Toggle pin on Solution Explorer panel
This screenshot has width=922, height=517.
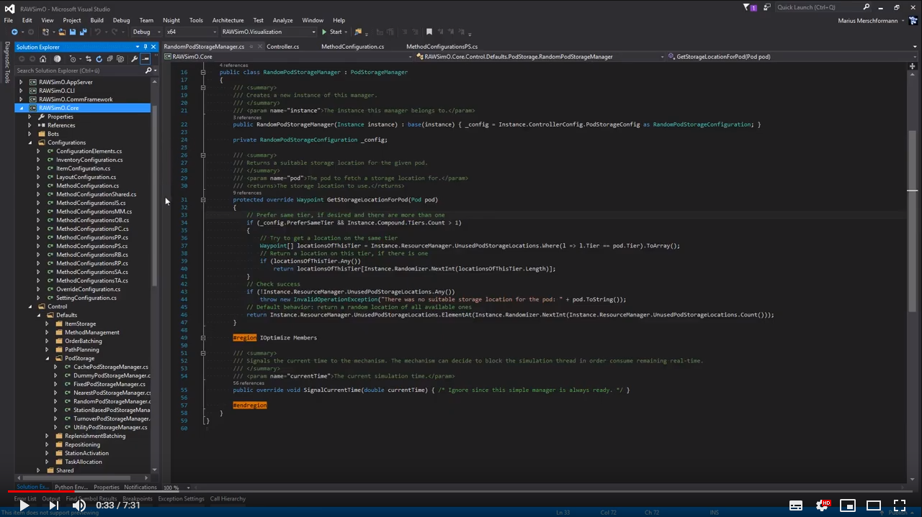(x=146, y=47)
